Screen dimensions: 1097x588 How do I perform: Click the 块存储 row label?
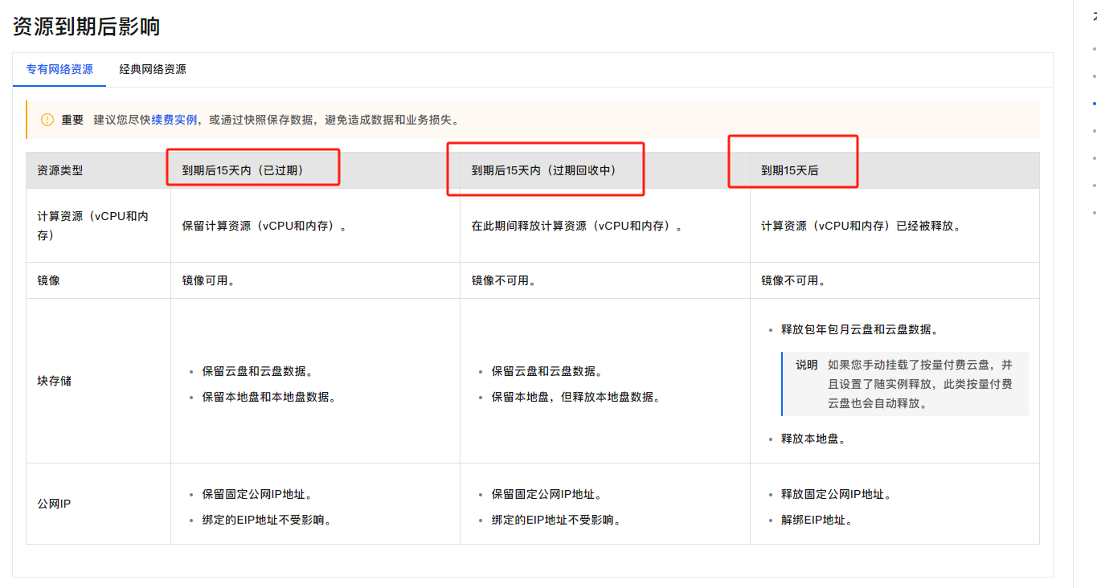pos(54,381)
